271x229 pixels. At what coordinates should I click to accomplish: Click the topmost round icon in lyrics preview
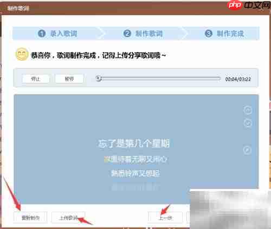[x=248, y=110]
